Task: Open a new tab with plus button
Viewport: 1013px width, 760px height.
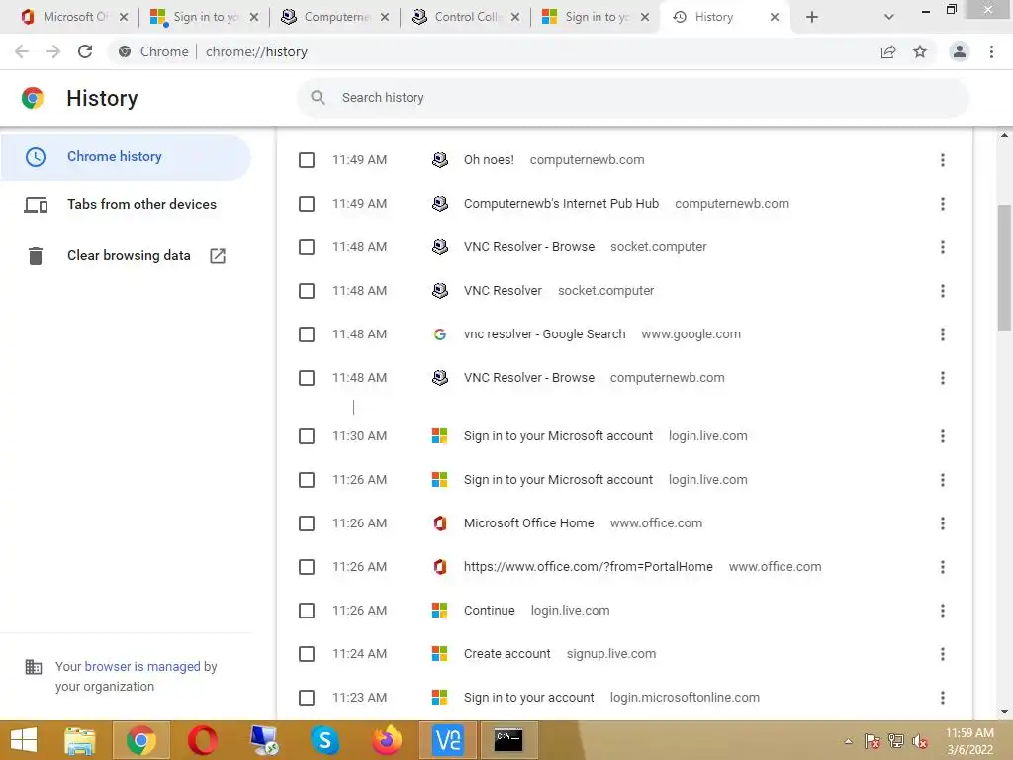Action: pos(812,17)
